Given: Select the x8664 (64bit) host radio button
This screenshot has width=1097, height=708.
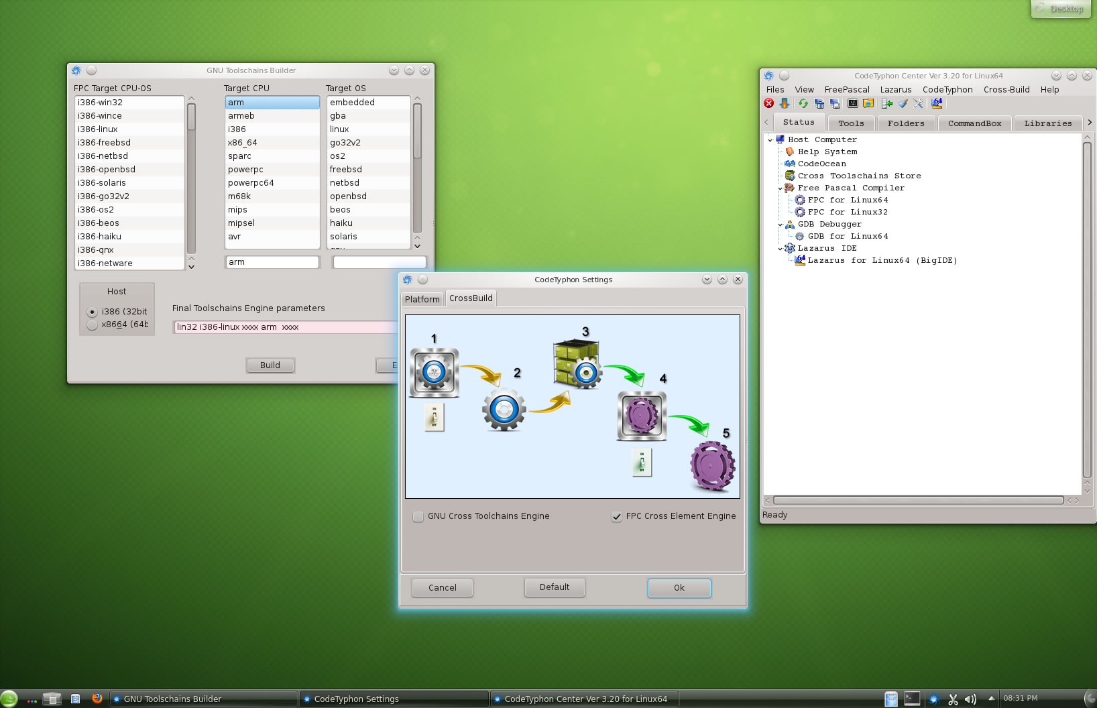Looking at the screenshot, I should click(x=93, y=324).
